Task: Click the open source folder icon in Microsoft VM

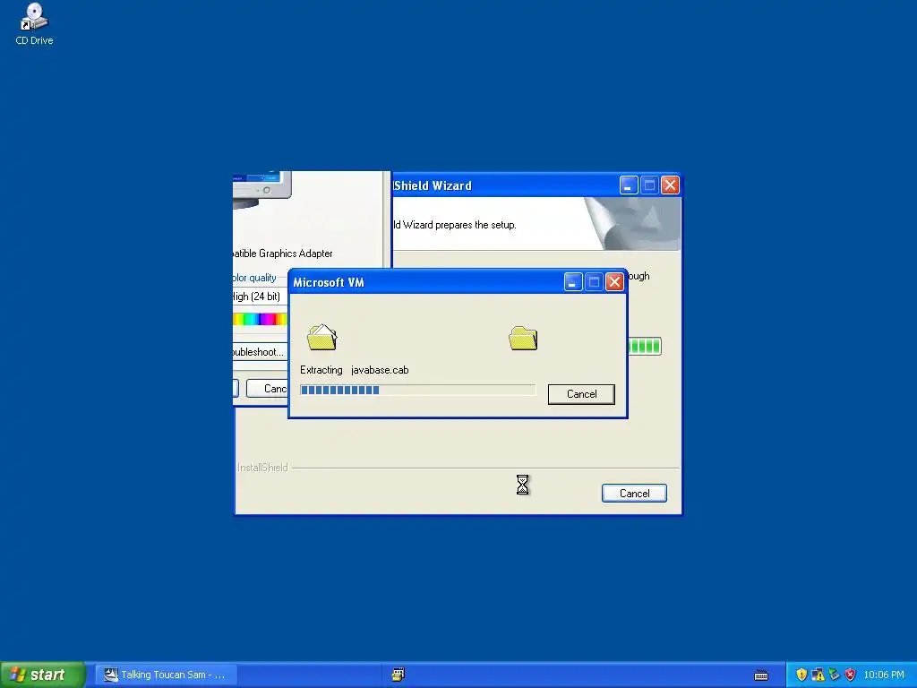Action: [x=322, y=338]
